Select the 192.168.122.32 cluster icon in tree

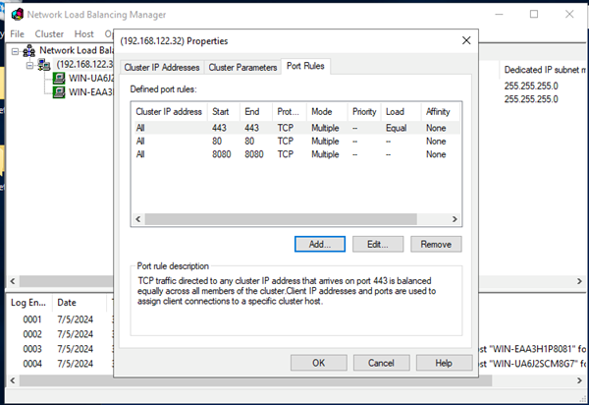pyautogui.click(x=44, y=65)
